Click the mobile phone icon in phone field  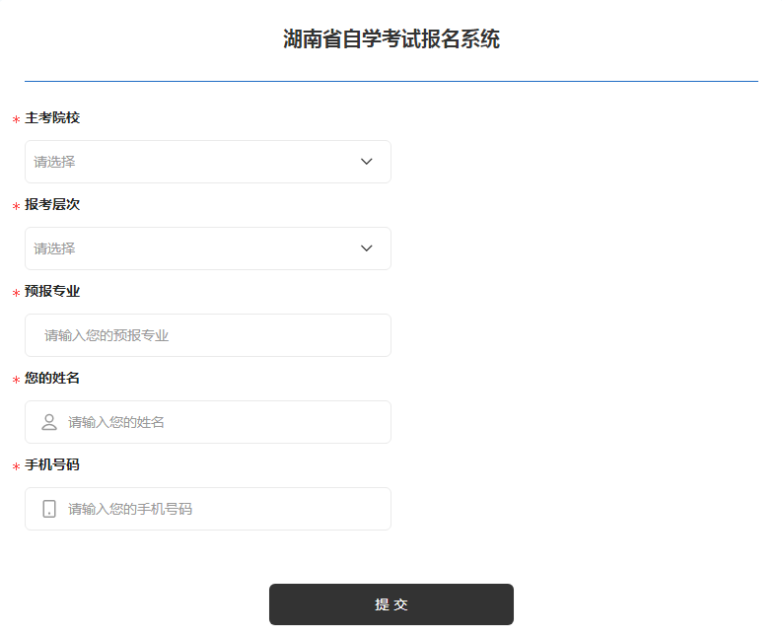click(49, 509)
